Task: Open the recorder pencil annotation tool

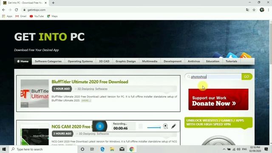Action: click(x=173, y=126)
